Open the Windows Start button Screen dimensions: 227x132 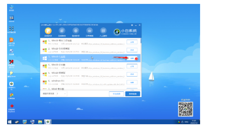(10, 122)
